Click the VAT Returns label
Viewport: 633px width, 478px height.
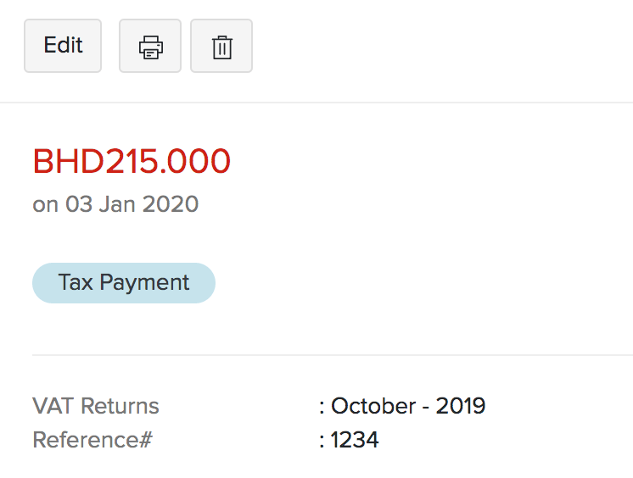click(96, 405)
